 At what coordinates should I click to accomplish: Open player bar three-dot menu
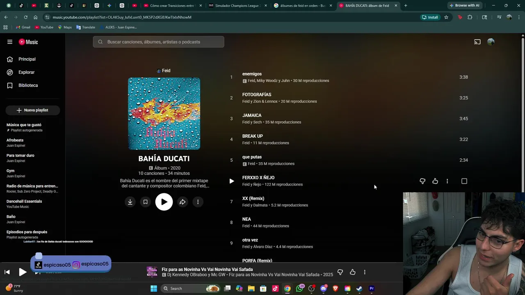coord(365,272)
